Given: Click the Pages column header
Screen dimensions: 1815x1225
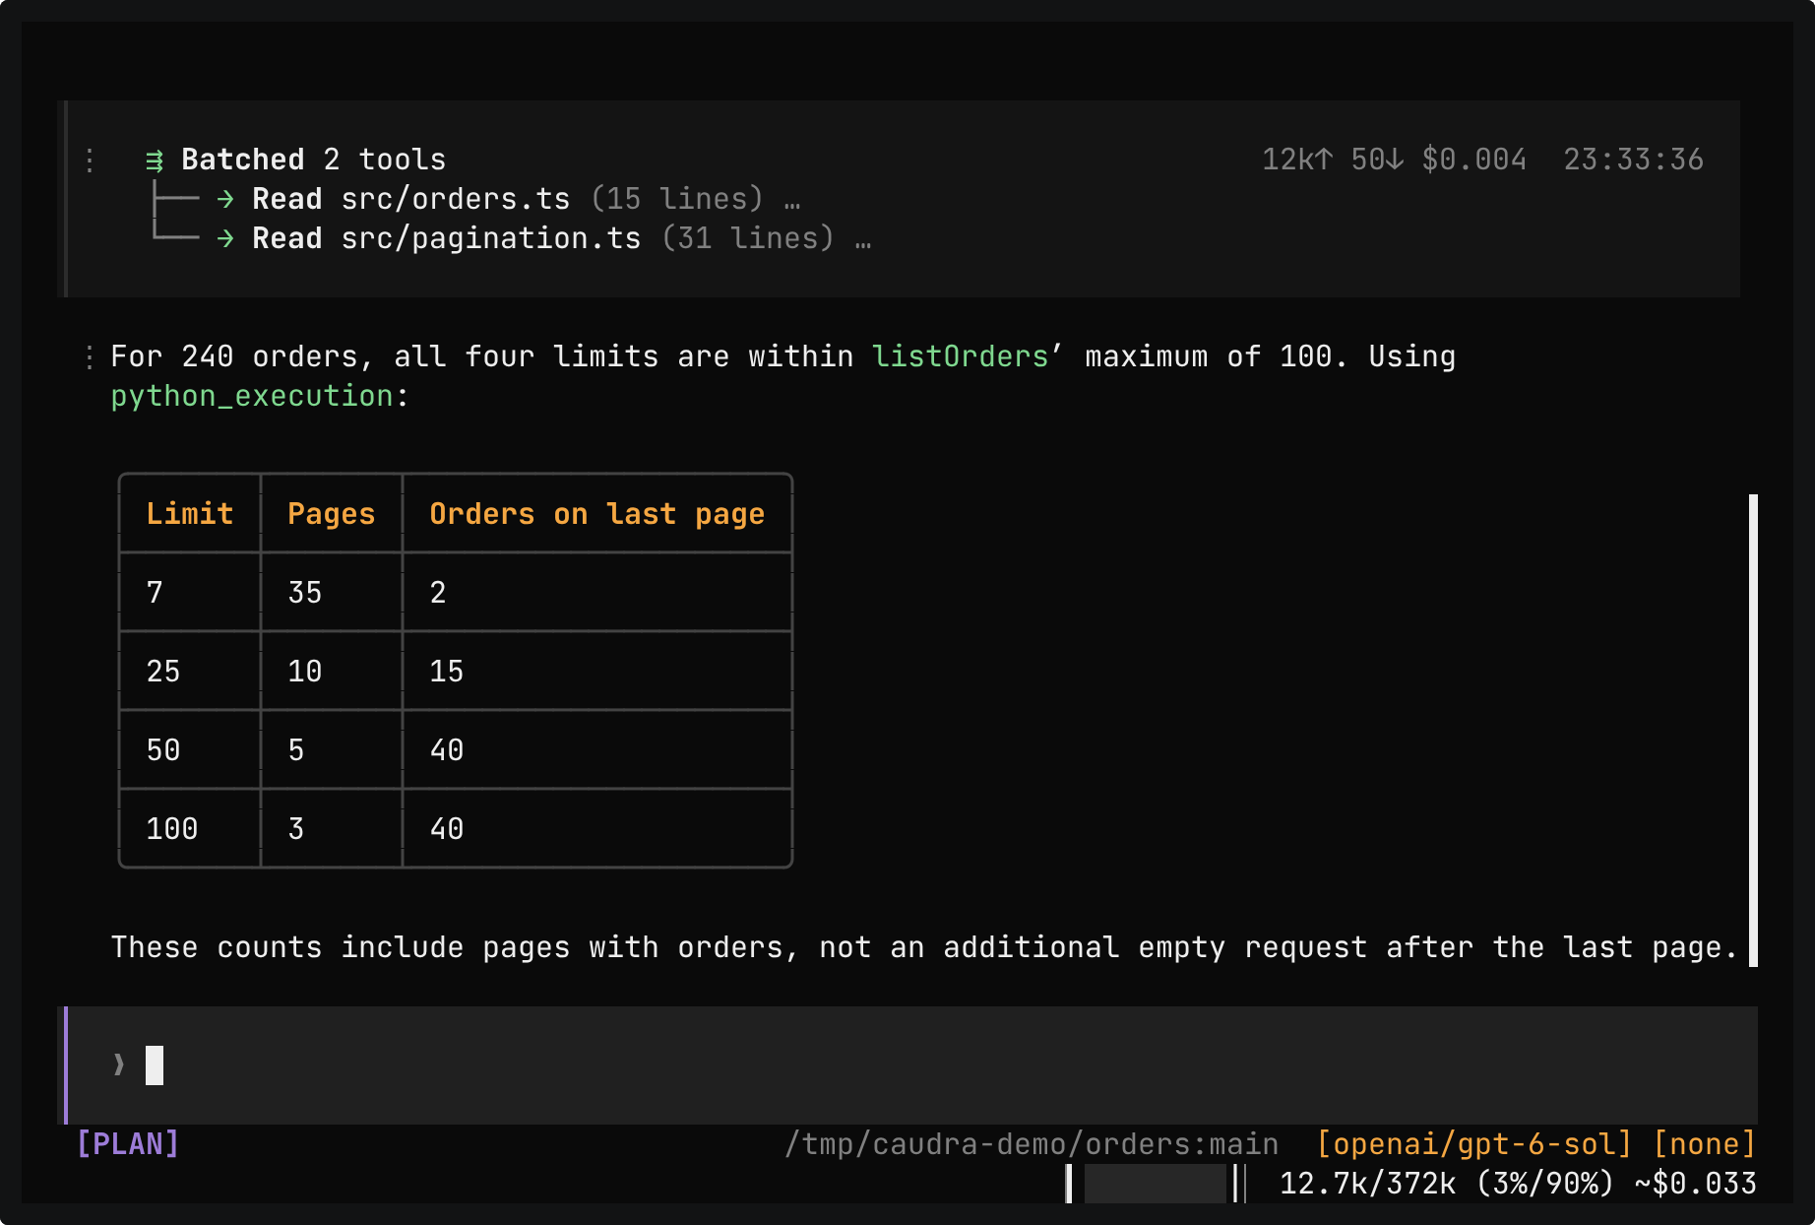Looking at the screenshot, I should click(x=332, y=514).
